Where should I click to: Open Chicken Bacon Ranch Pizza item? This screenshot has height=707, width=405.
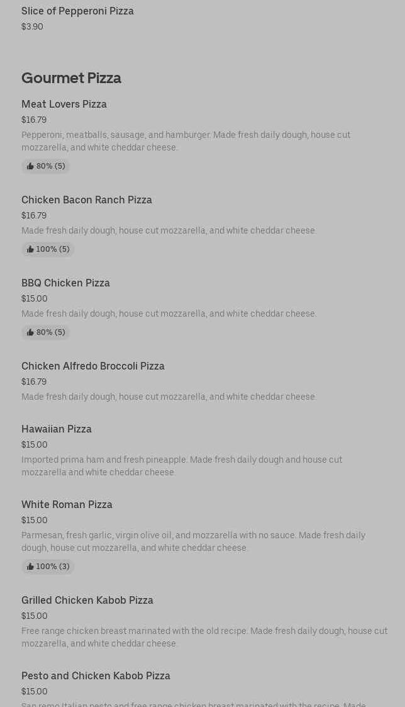coord(87,200)
